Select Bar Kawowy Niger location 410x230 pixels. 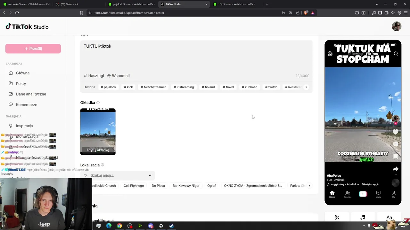tap(186, 186)
